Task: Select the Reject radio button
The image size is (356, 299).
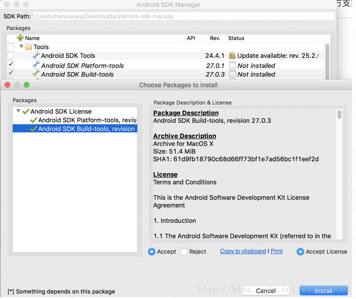Action: coord(184,252)
